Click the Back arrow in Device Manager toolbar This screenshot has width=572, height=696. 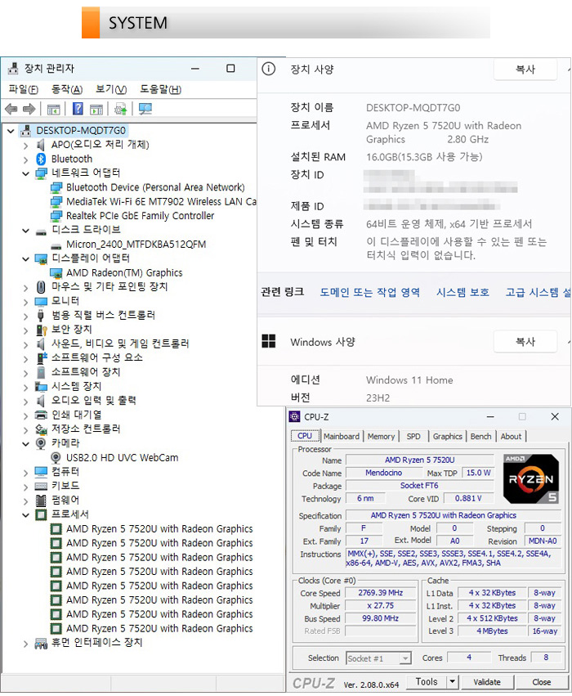coord(11,109)
